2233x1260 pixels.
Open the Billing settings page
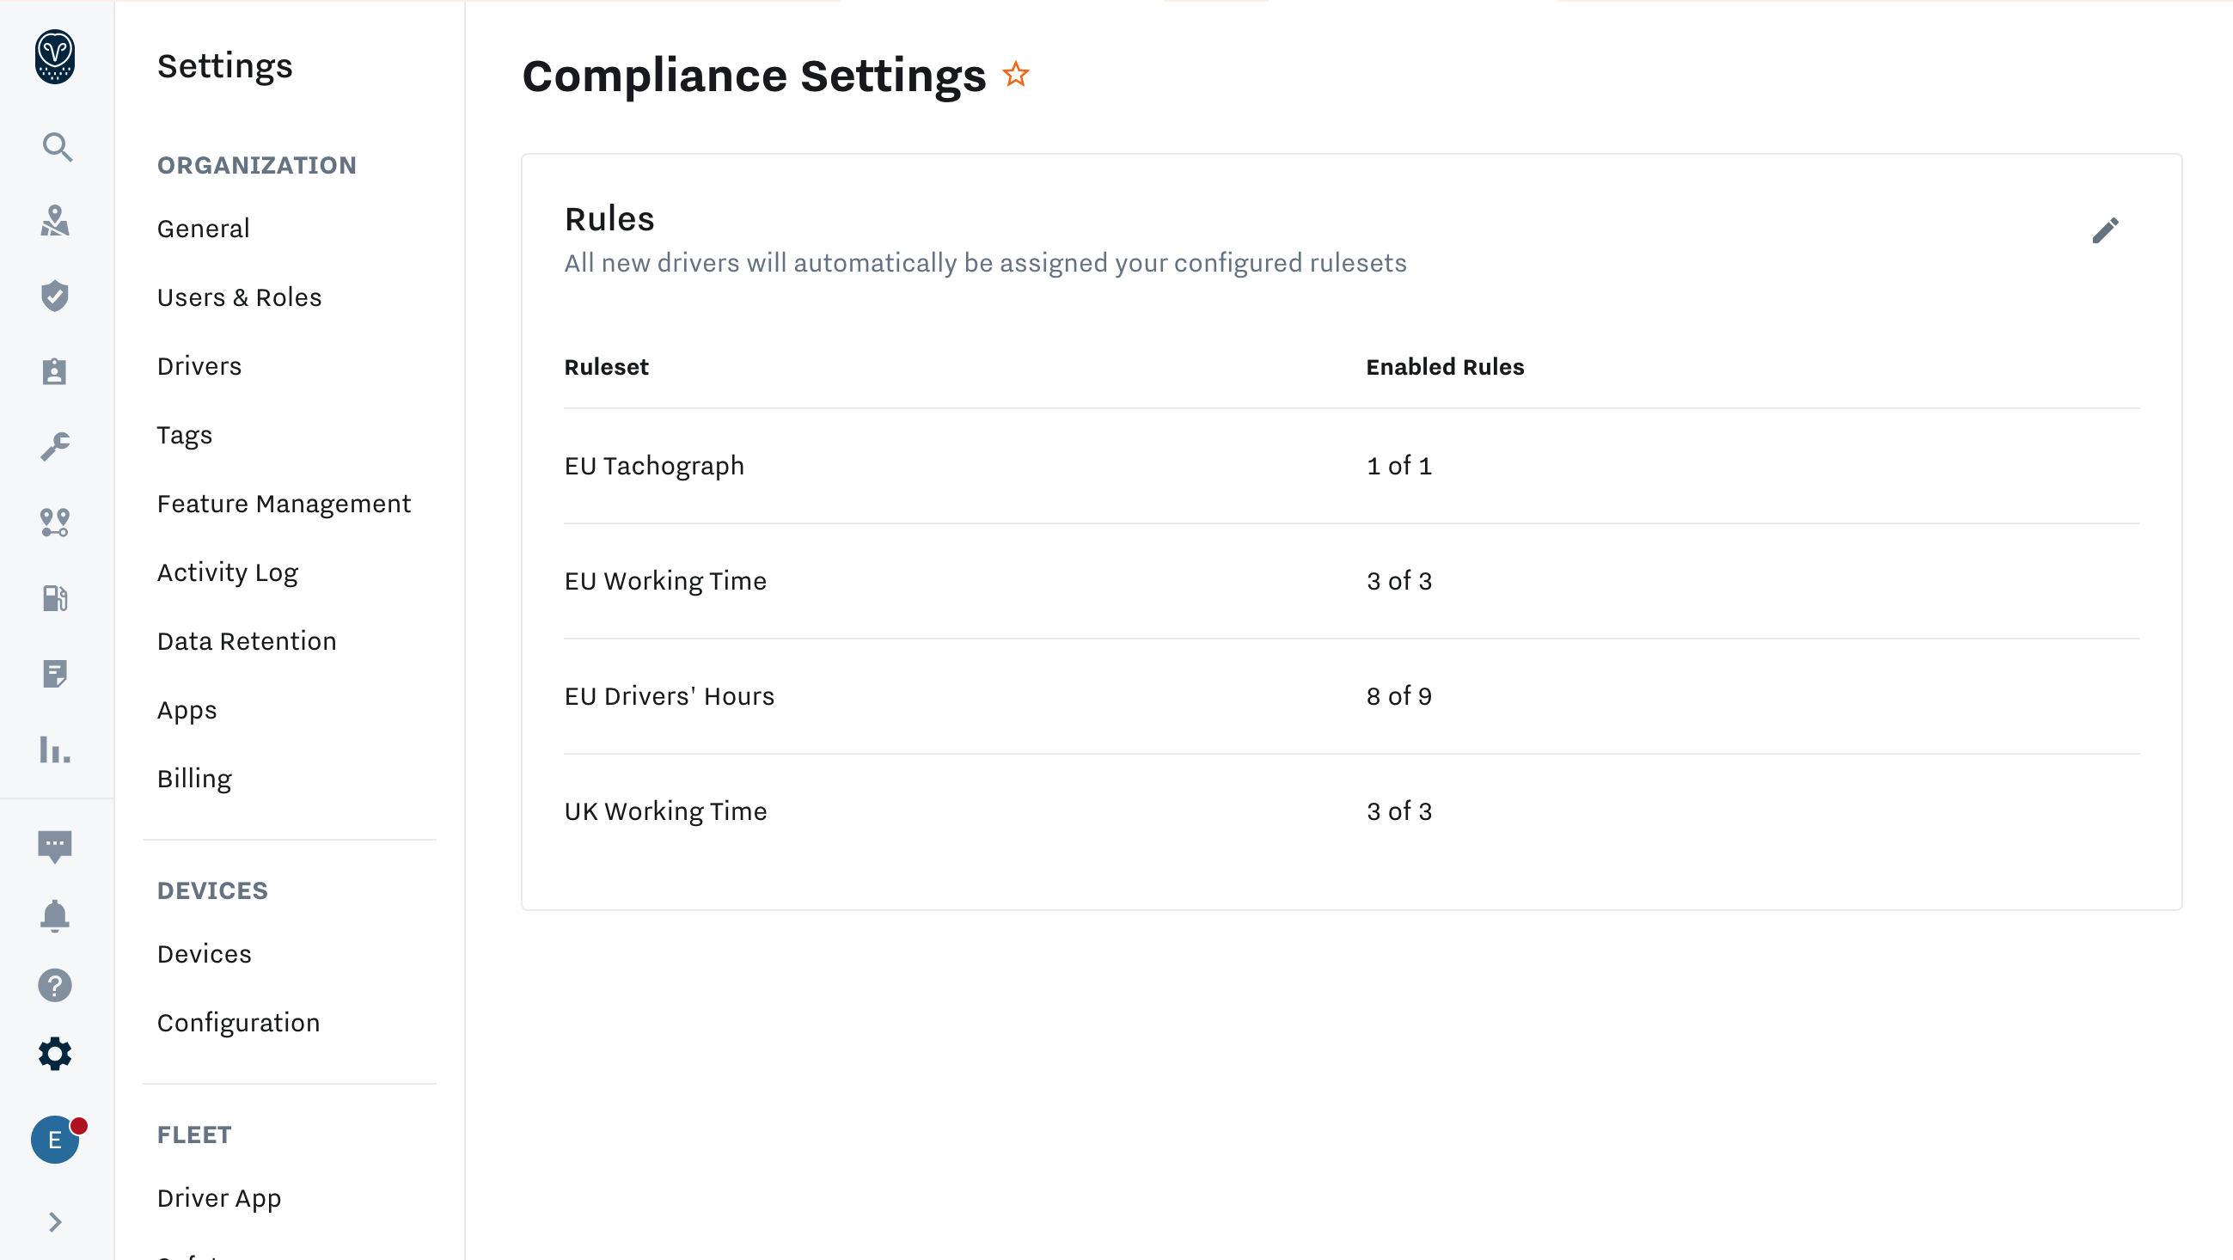tap(194, 779)
